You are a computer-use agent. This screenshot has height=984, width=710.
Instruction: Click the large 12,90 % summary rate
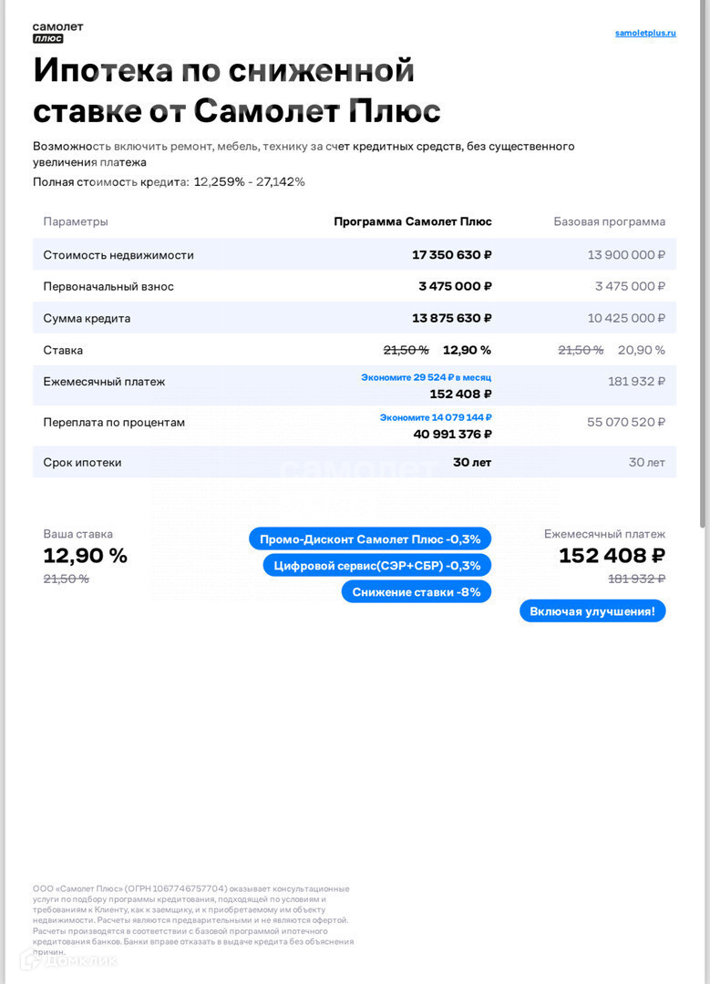tap(86, 556)
